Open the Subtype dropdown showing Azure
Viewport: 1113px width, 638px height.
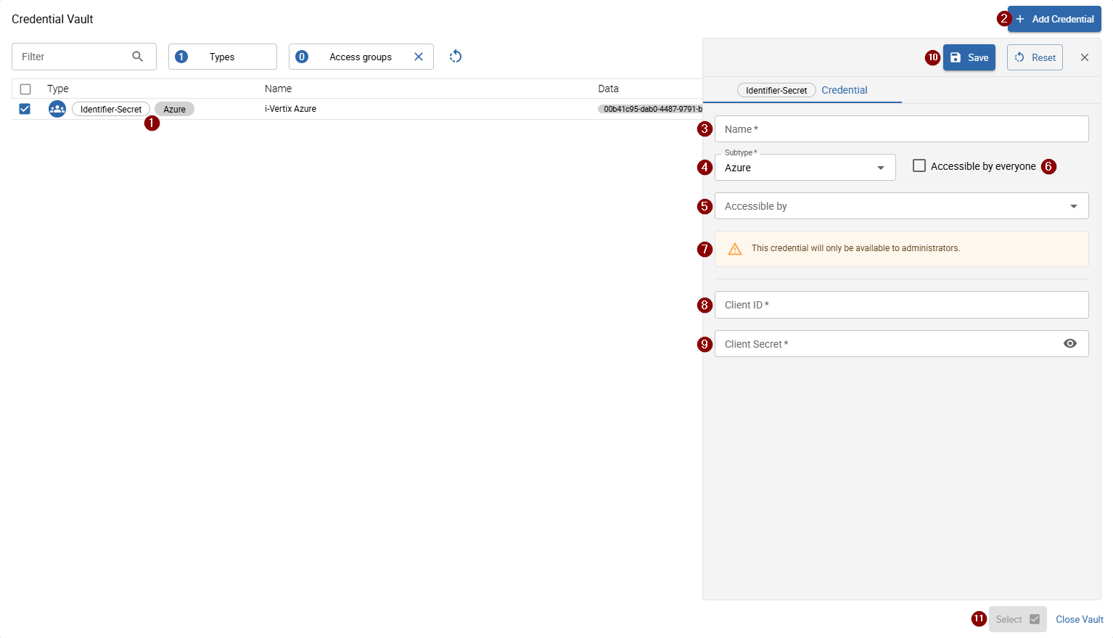point(805,168)
